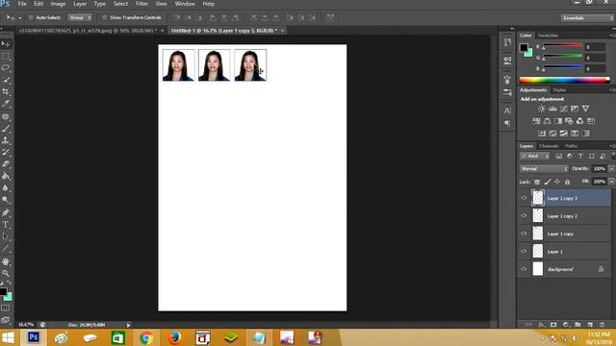Image resolution: width=616 pixels, height=346 pixels.
Task: Add a Curves adjustment
Action: [x=563, y=109]
